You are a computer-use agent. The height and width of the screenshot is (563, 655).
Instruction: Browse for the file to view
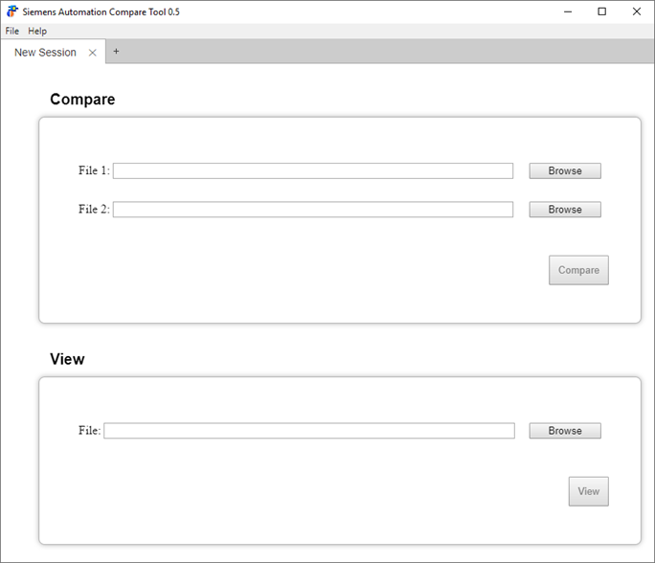coord(565,431)
